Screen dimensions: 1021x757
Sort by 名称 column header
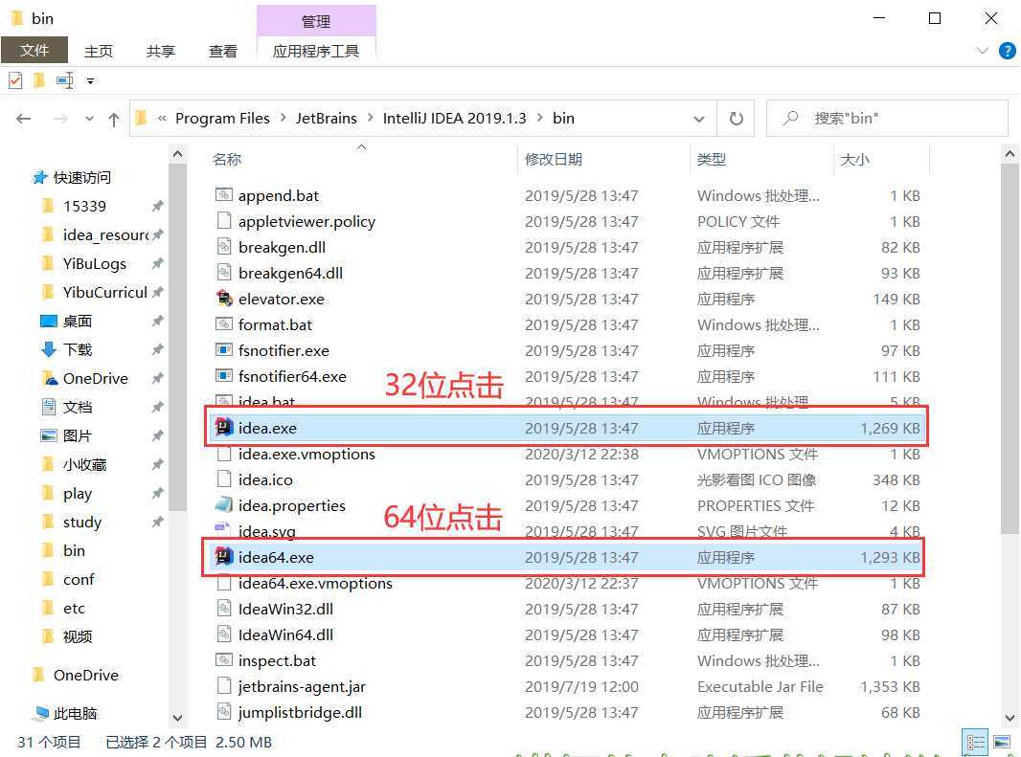(x=227, y=160)
